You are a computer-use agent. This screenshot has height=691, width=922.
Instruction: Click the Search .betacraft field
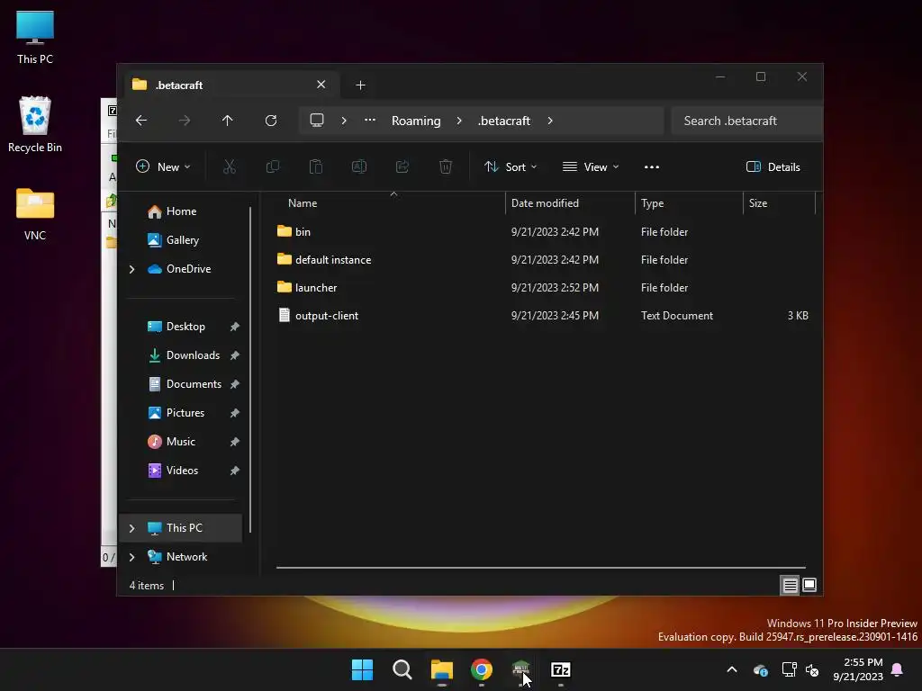746,121
